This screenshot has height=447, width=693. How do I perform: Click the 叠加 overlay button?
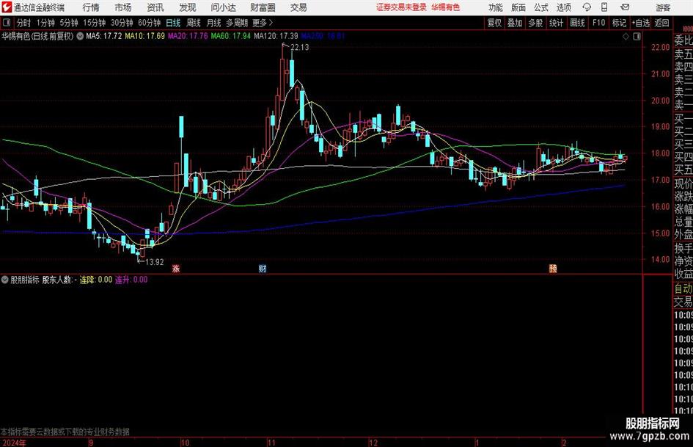pos(515,23)
